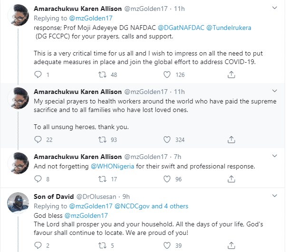Reply to the COVID-19 global effort tweet
This screenshot has width=287, height=252.
tap(39, 74)
